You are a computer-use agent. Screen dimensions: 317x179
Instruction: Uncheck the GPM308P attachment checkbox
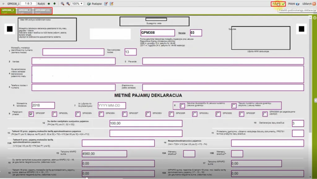tap(31, 114)
